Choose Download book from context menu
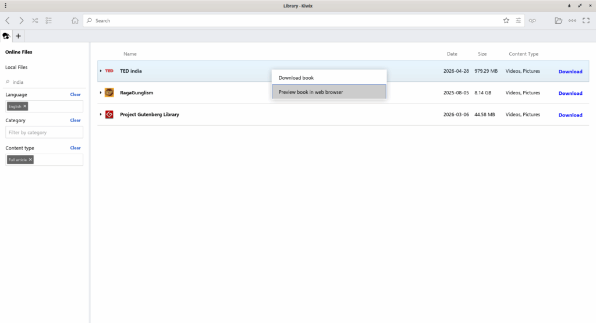Viewport: 596px width, 323px height. coord(329,77)
